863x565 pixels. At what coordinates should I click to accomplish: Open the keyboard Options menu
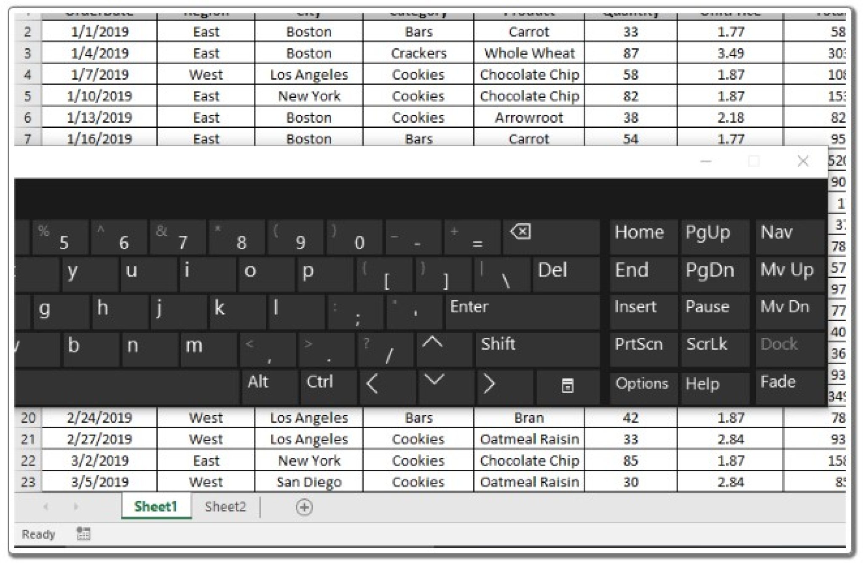[641, 383]
